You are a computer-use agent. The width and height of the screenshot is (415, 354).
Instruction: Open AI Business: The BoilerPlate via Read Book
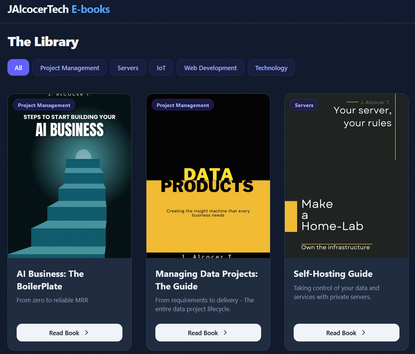coord(69,332)
